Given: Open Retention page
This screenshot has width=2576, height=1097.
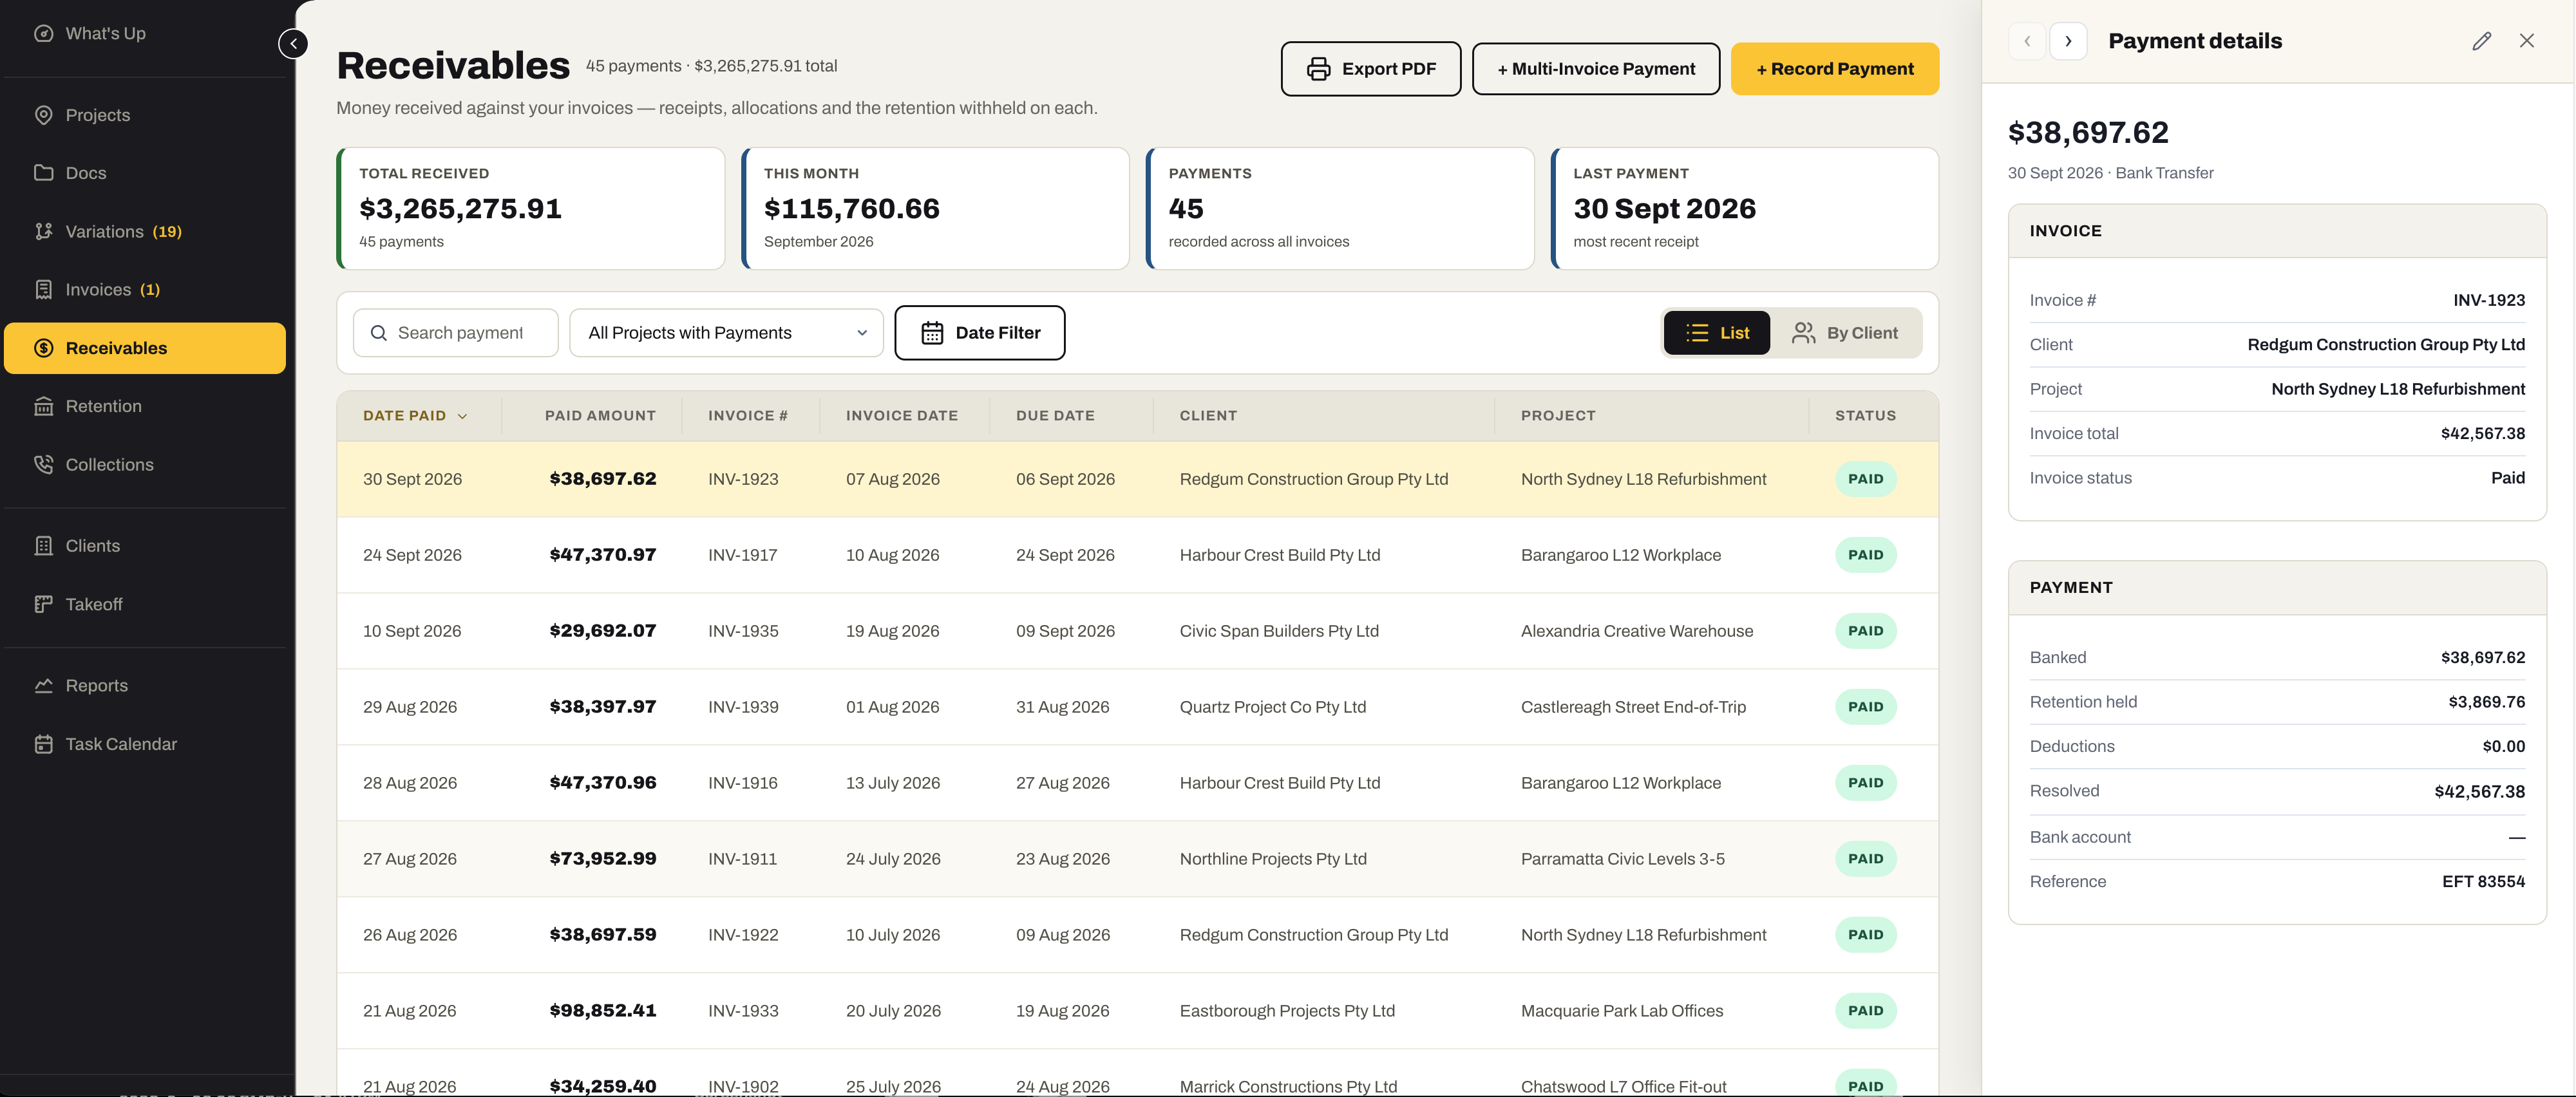Looking at the screenshot, I should (145, 406).
